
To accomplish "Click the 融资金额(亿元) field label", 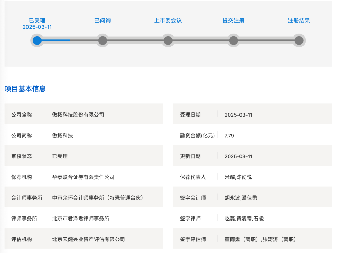I will tap(197, 136).
